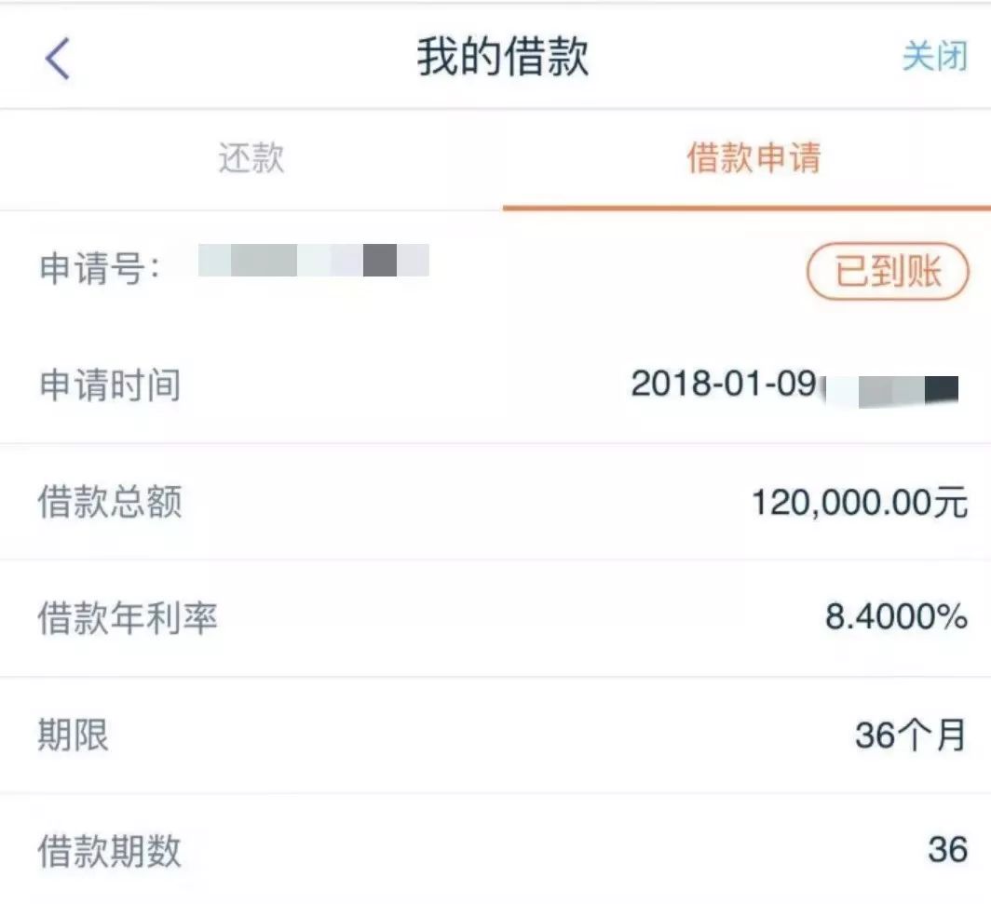The image size is (991, 904).
Task: Click the blurred application number
Action: coord(314,261)
